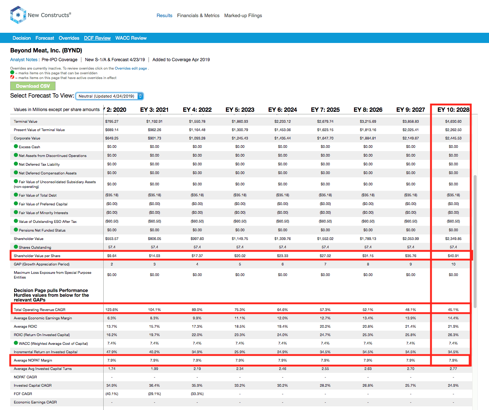Click the Terminal Value row label

coord(26,121)
